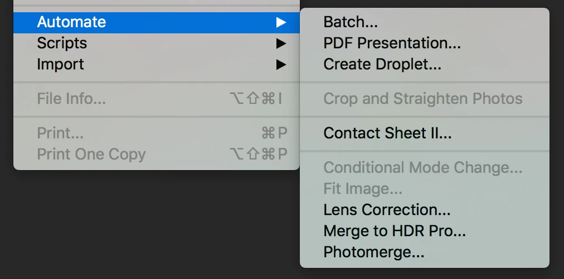Select Conditional Mode Change... option
Viewport: 564px width, 279px height.
coord(423,167)
